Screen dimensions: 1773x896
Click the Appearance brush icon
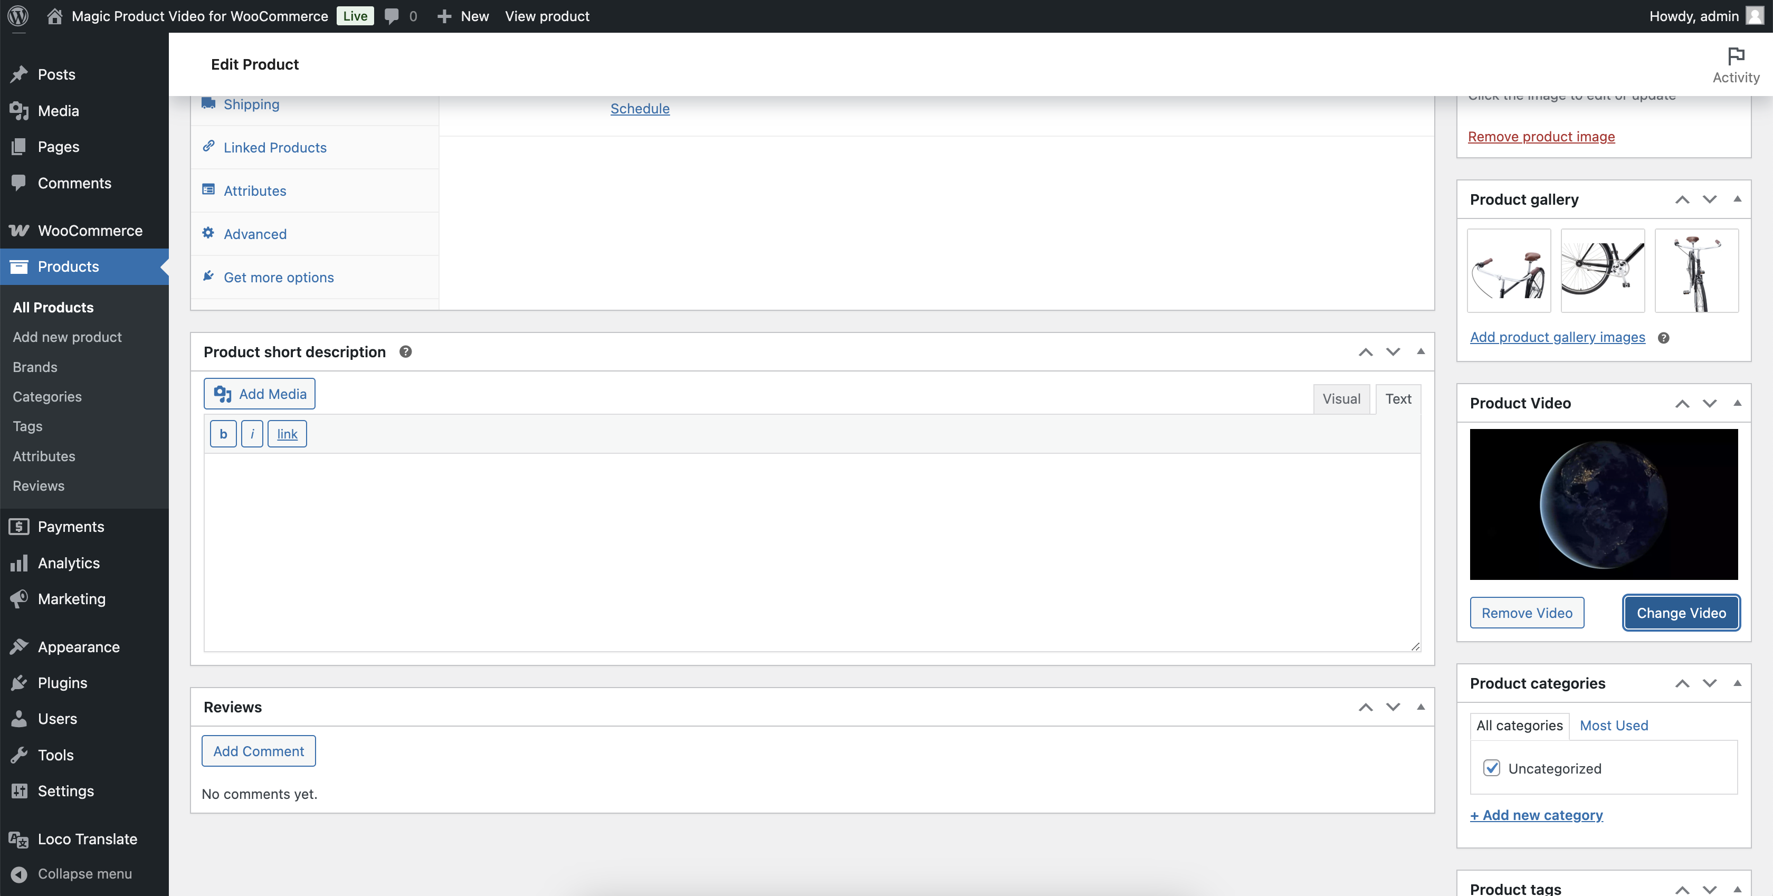point(20,647)
